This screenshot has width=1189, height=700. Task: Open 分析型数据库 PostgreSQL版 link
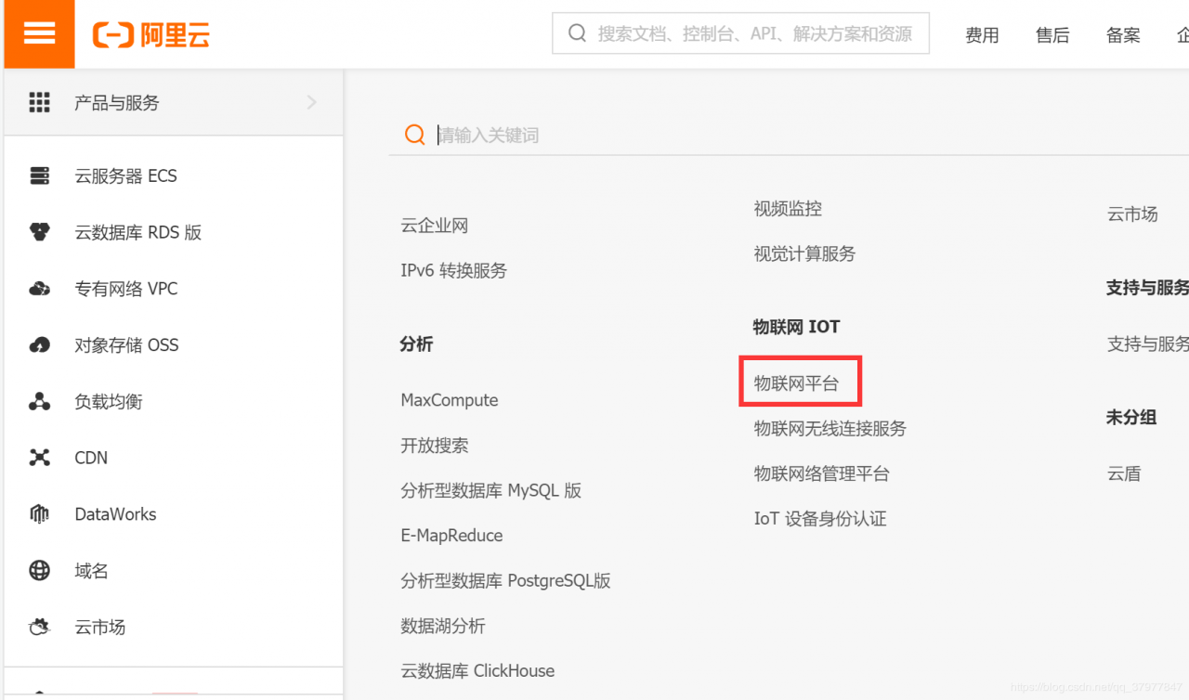coord(506,581)
